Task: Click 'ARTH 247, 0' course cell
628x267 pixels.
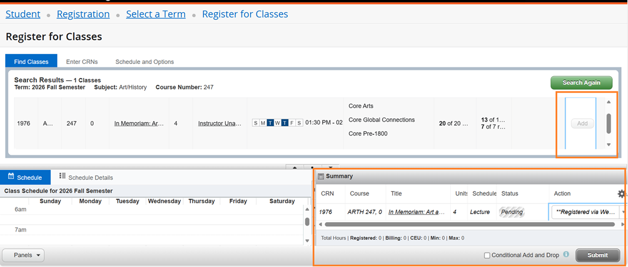Action: [365, 212]
